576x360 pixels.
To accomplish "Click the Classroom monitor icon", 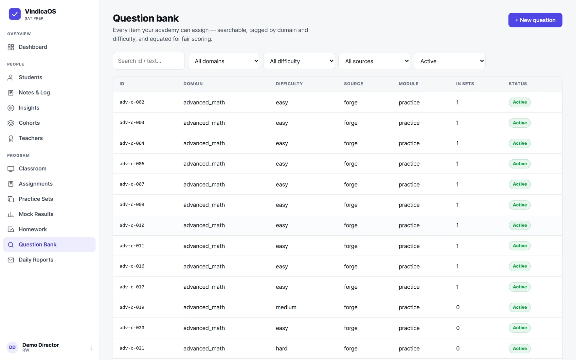I will click(11, 169).
